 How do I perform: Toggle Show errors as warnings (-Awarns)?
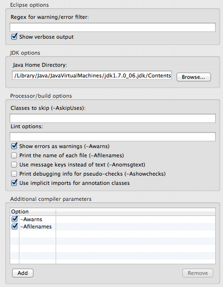pyautogui.click(x=14, y=146)
